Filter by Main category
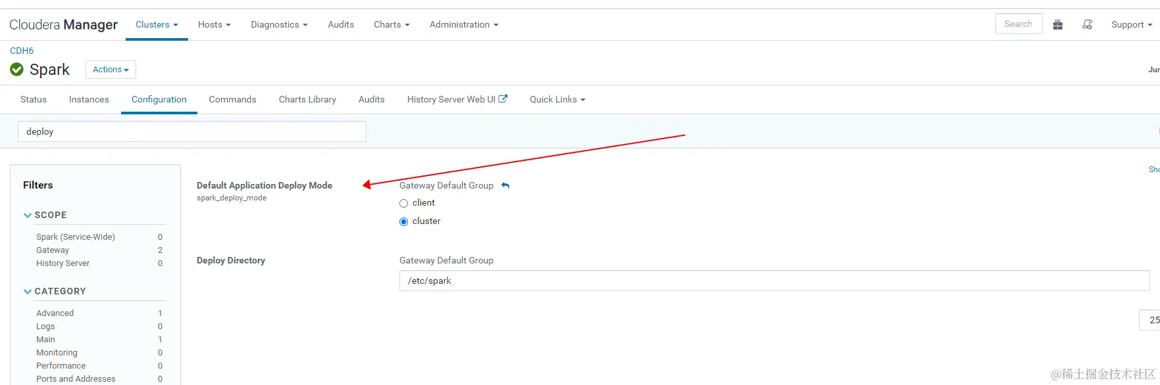The height and width of the screenshot is (385, 1160). (x=45, y=340)
